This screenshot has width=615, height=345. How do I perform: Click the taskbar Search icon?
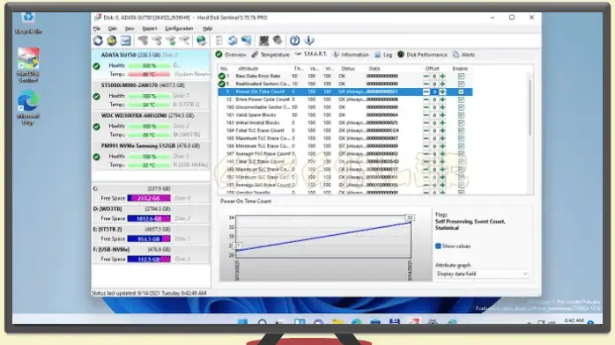tap(262, 322)
